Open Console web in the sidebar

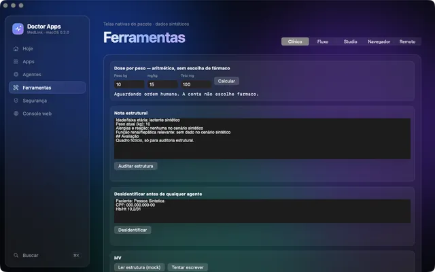click(x=47, y=114)
